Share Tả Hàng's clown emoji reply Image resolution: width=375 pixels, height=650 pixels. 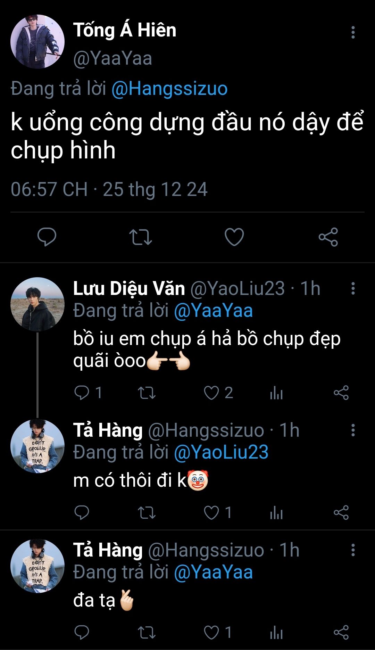[x=341, y=513]
